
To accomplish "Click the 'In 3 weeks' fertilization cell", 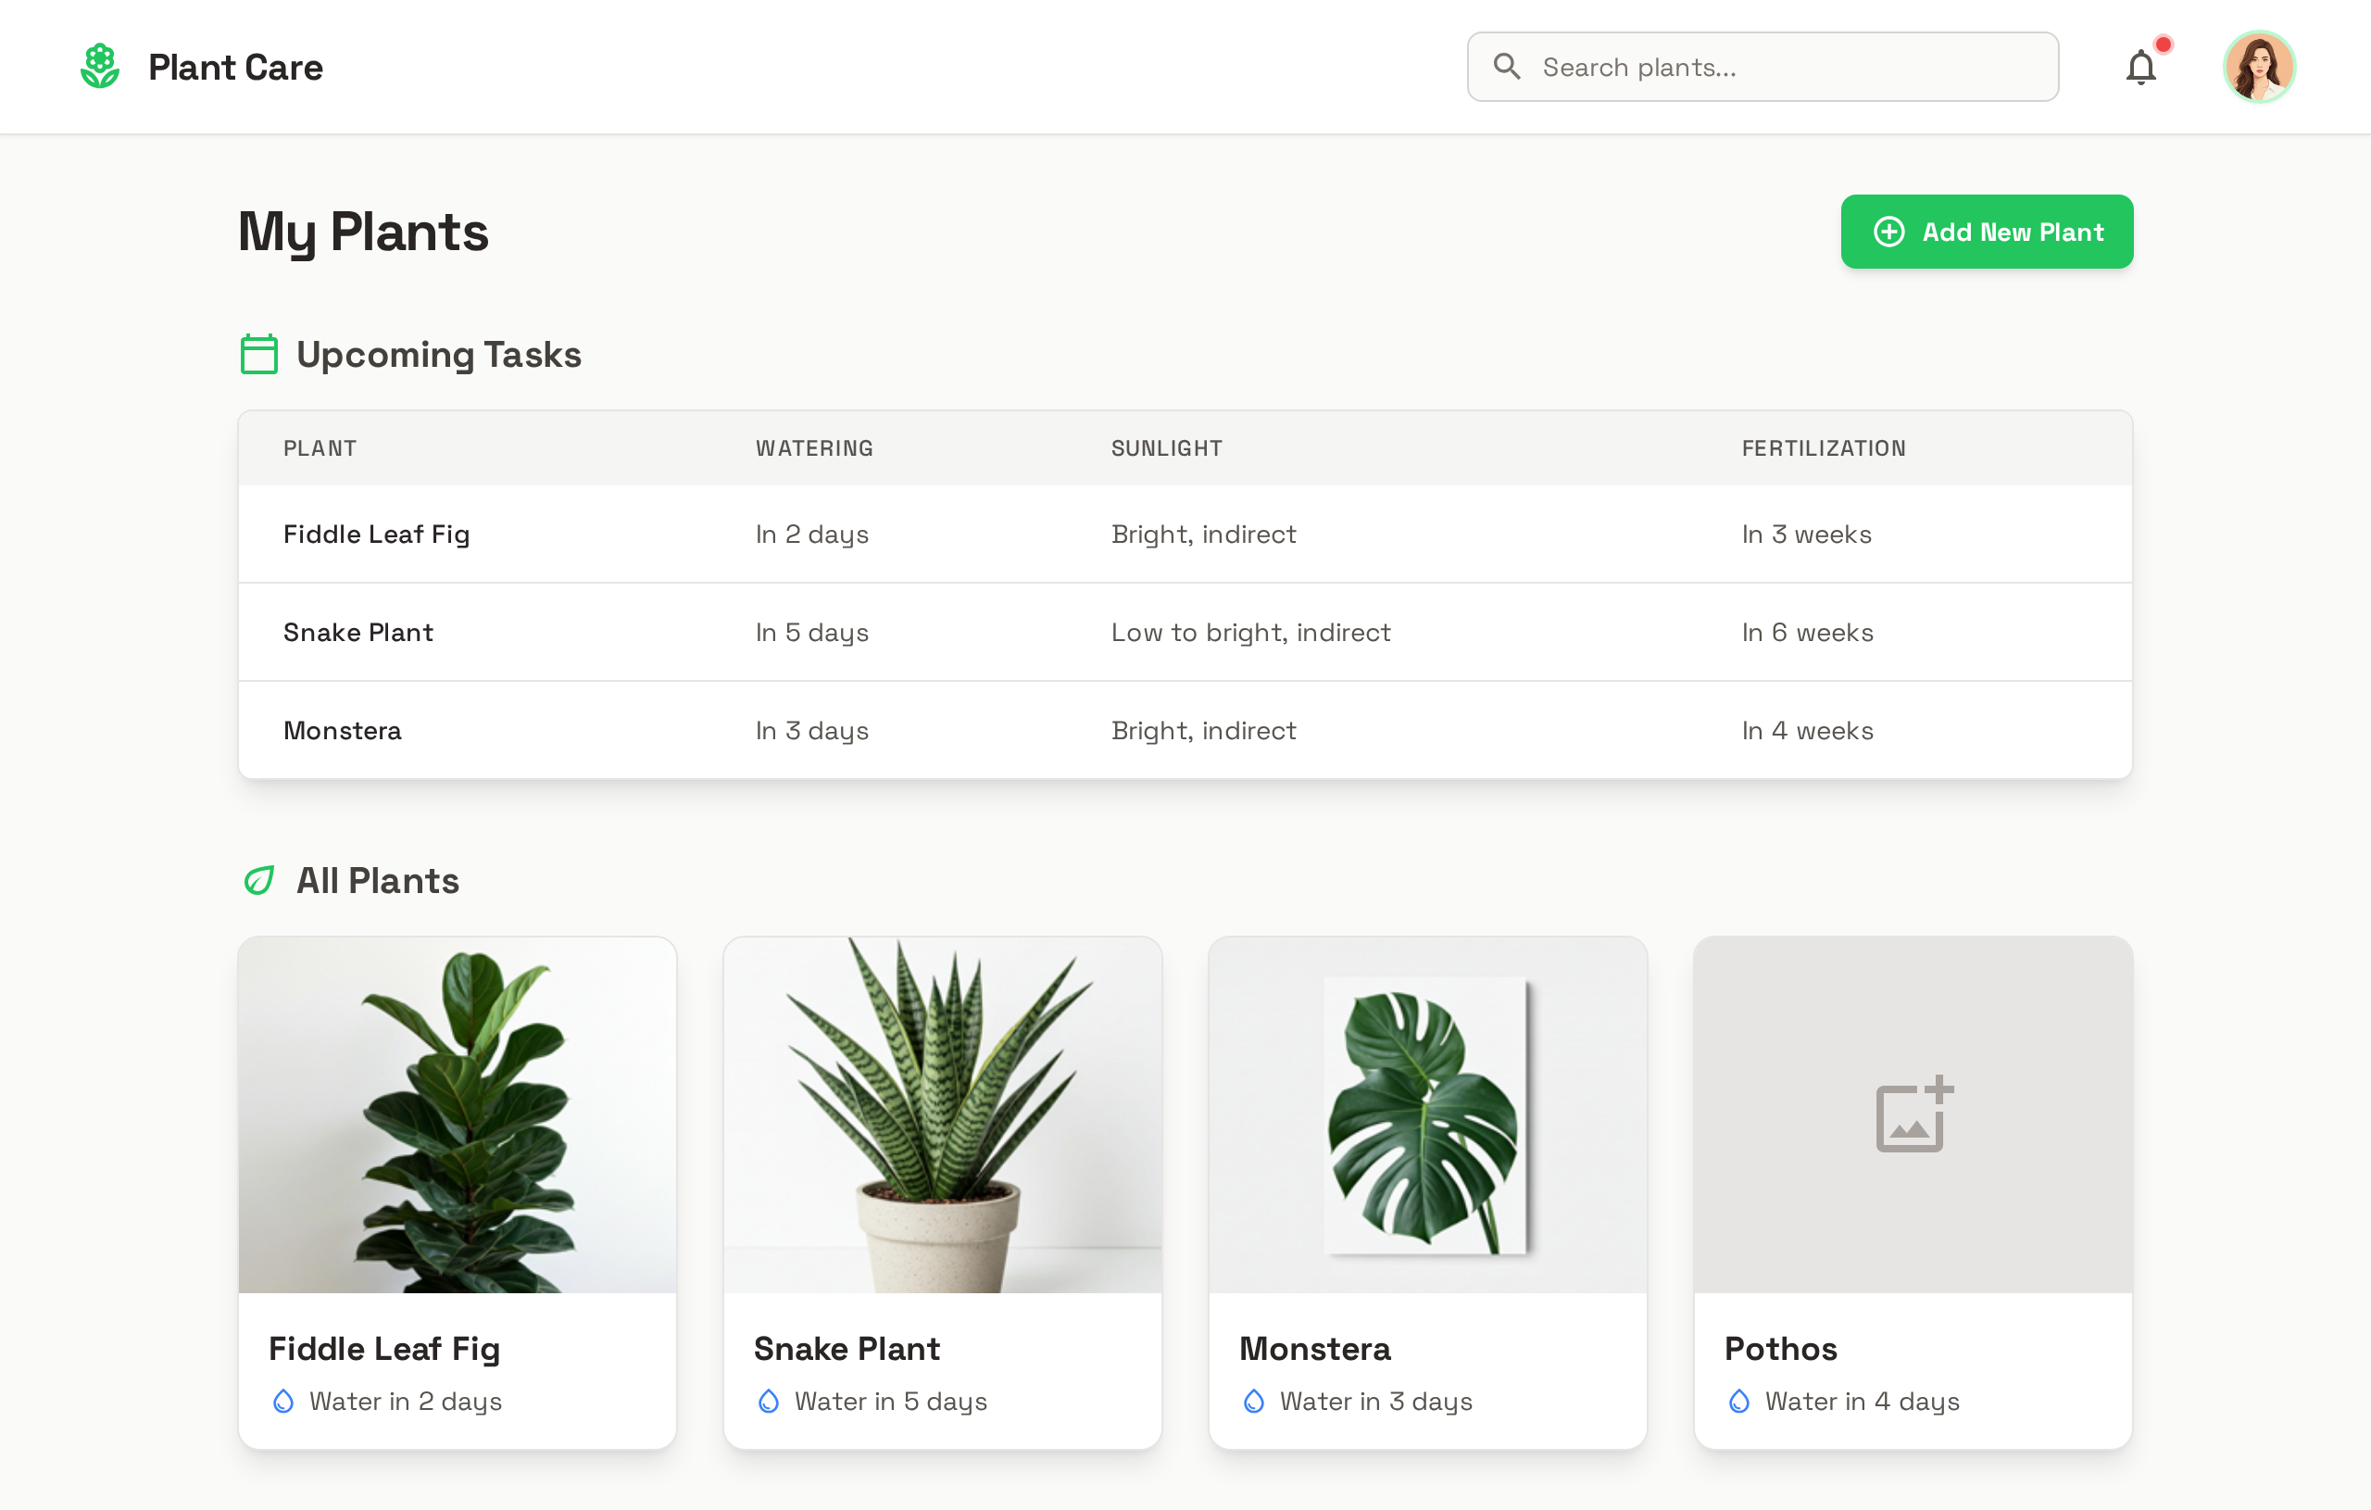I will pos(1807,534).
